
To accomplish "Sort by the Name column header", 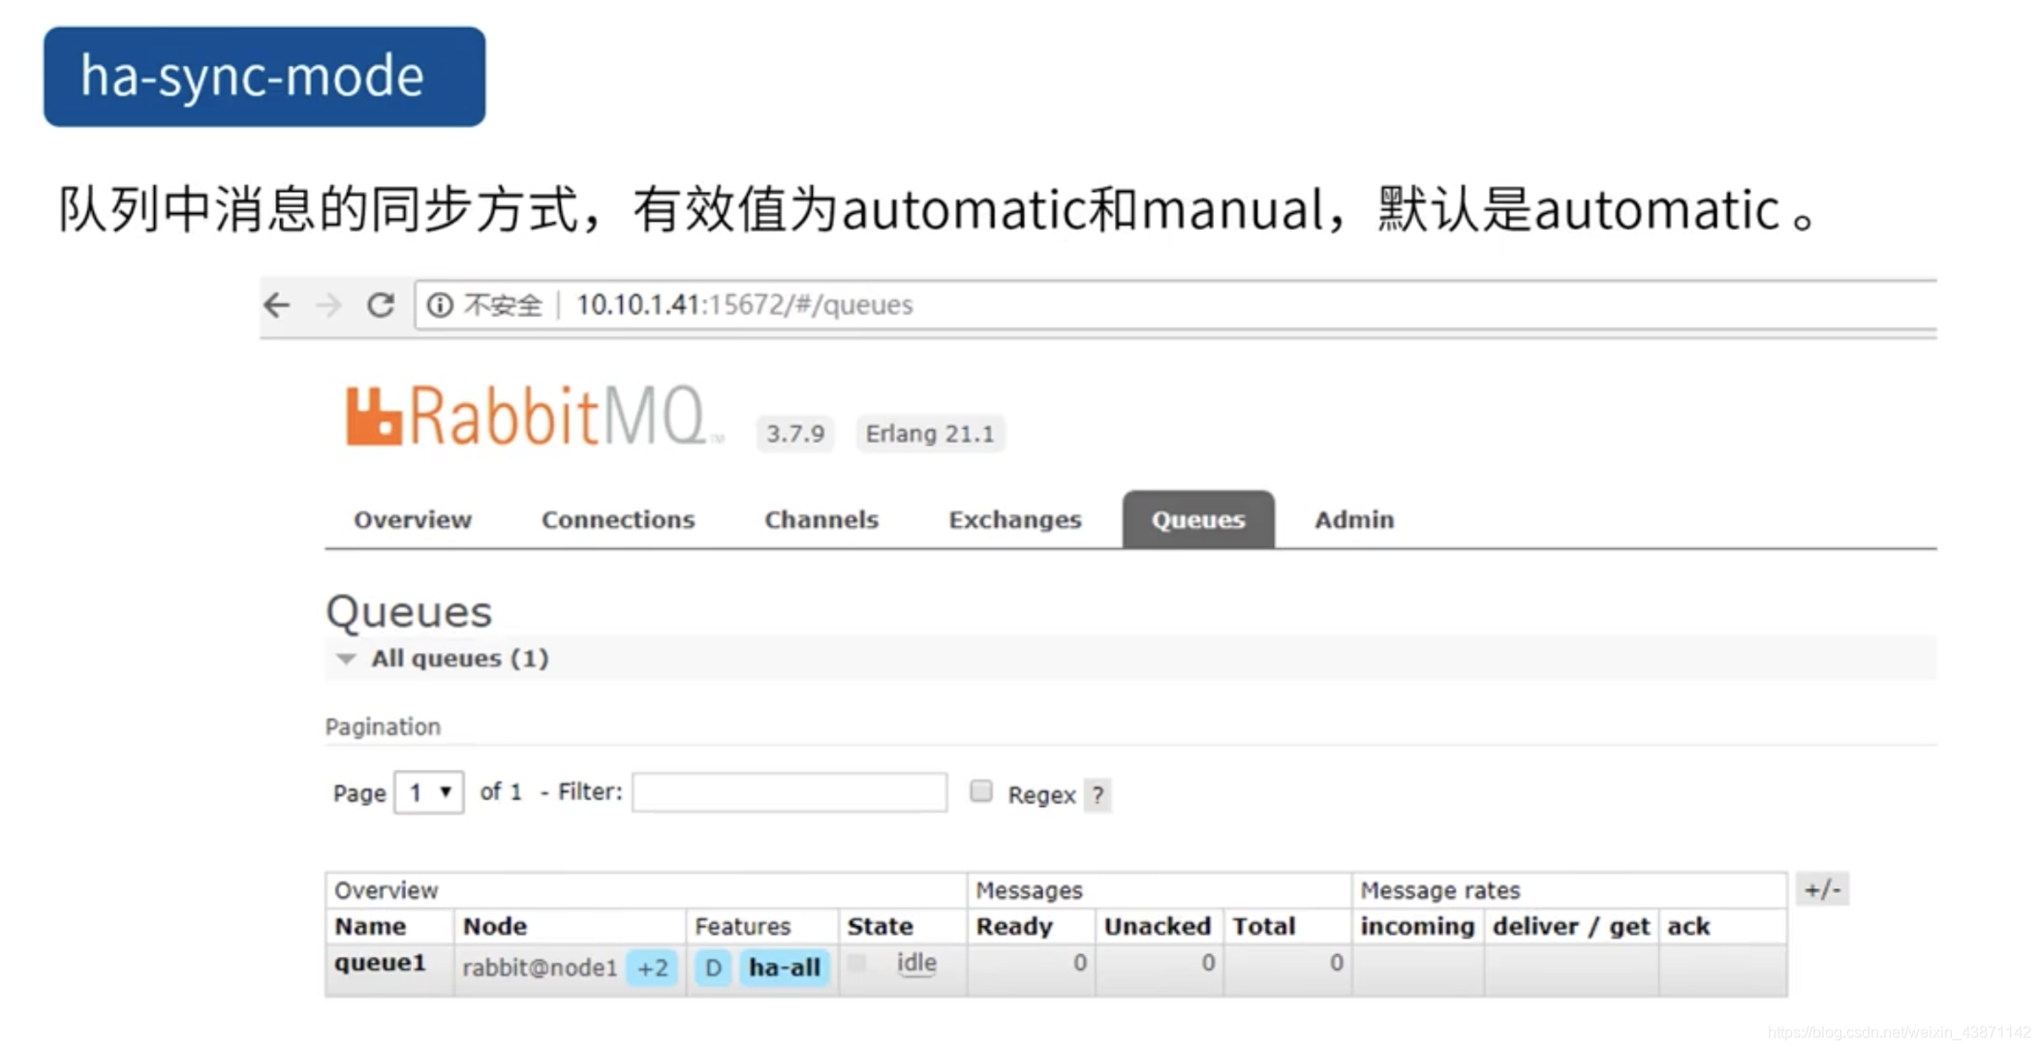I will pos(370,927).
